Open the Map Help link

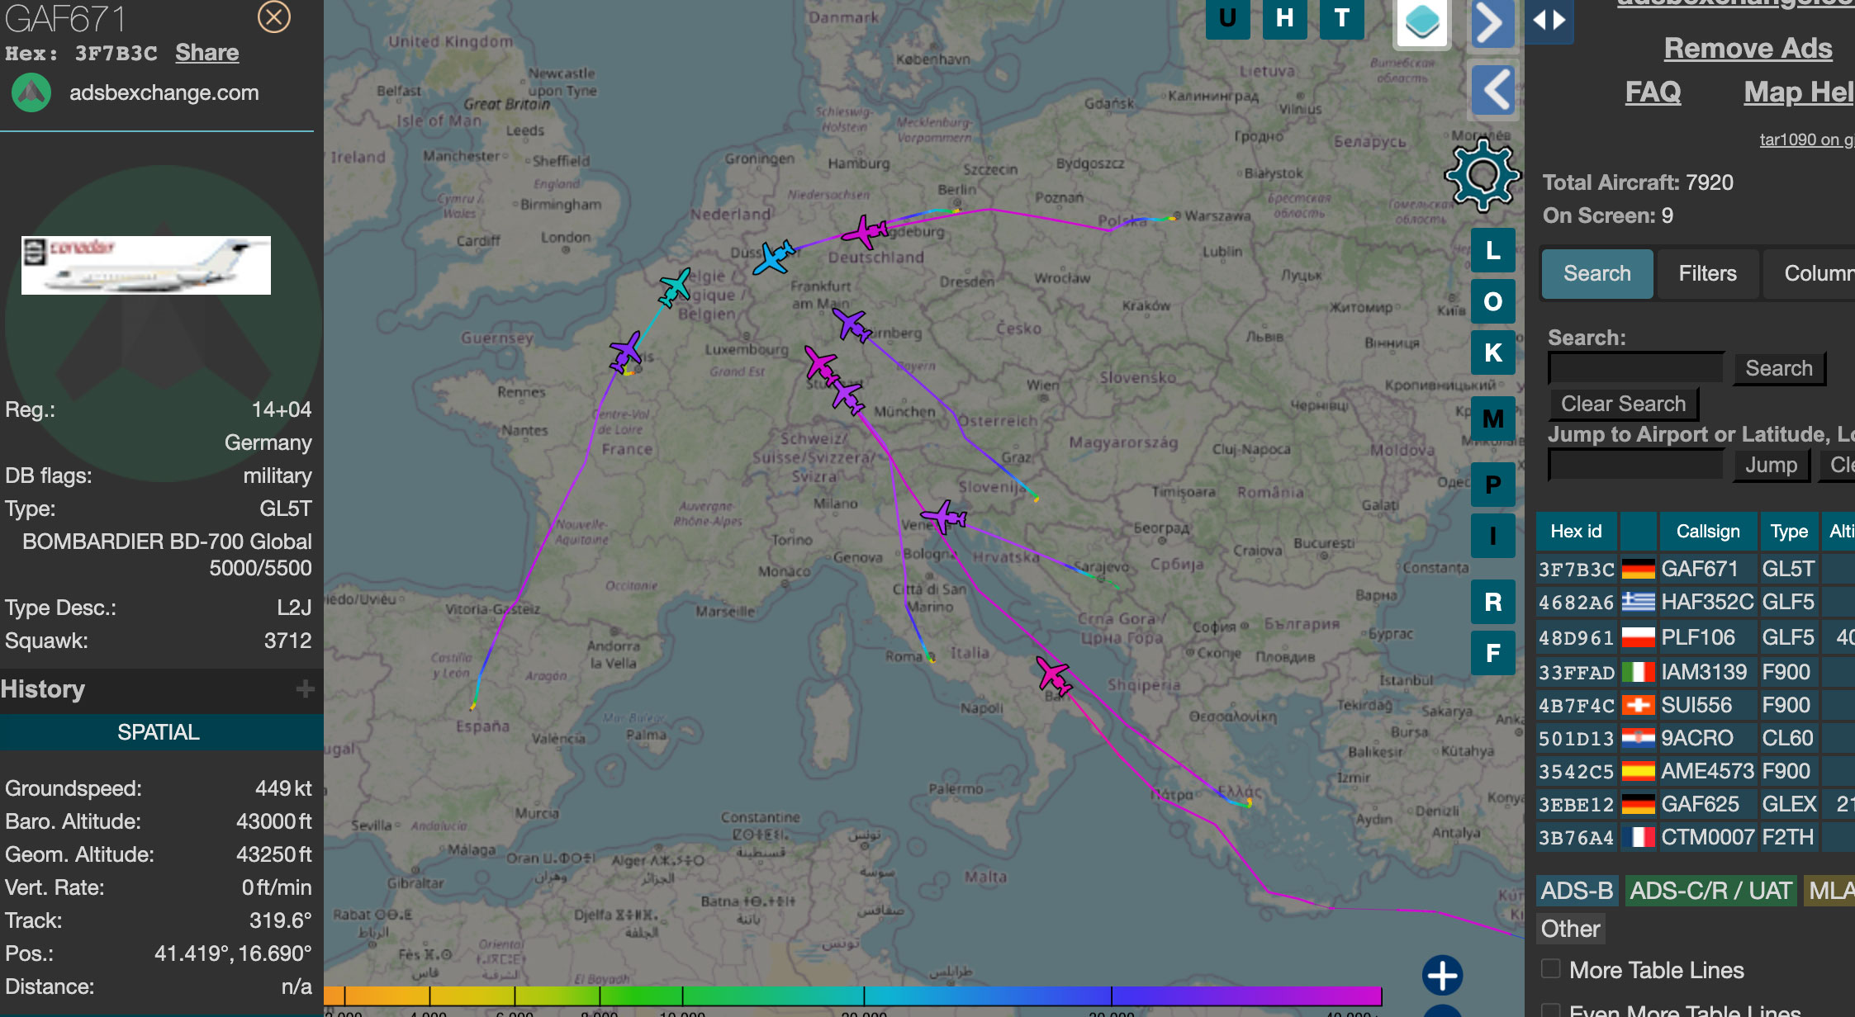(x=1799, y=92)
